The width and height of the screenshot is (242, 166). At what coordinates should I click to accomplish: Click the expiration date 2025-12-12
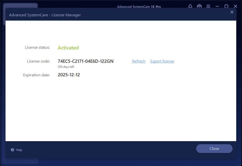[x=69, y=75]
